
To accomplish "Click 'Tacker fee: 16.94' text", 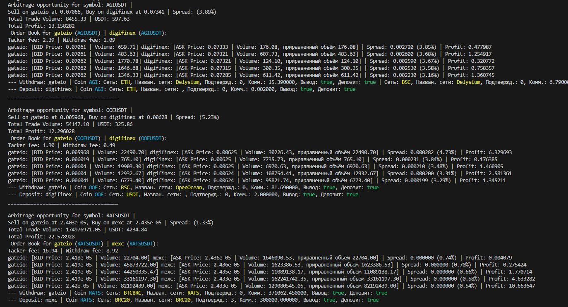I will click(33, 251).
